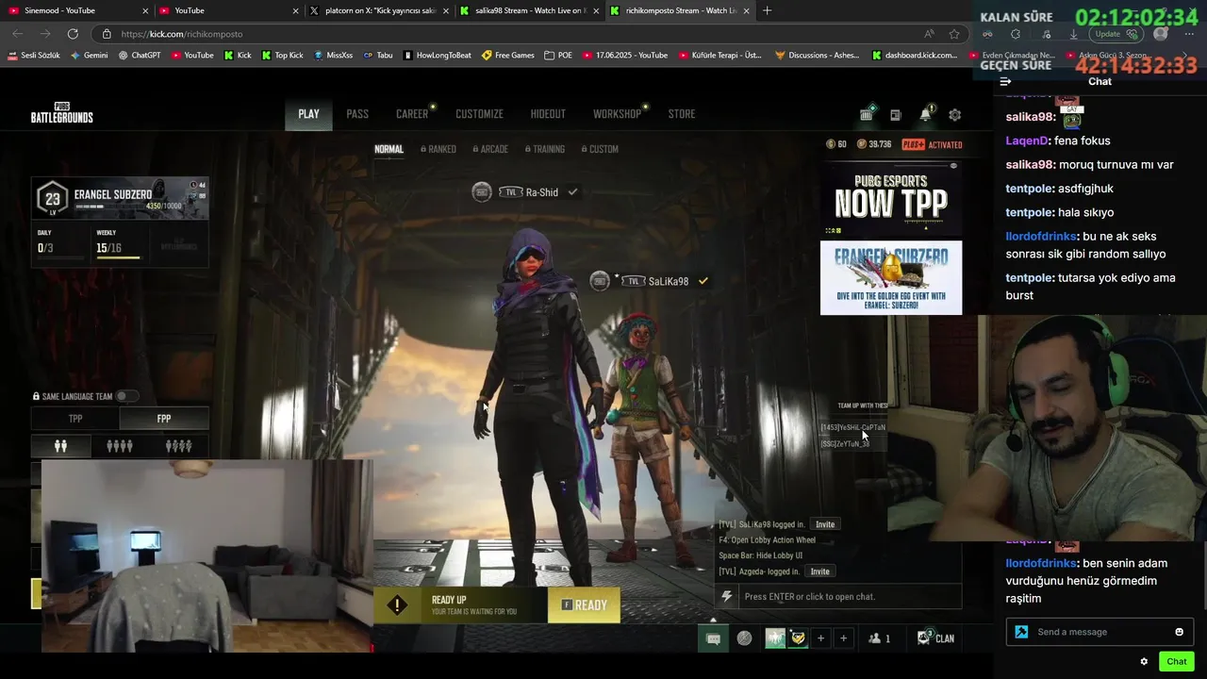Open the emoji picker in Kick chat
The width and height of the screenshot is (1207, 679).
coord(1179,632)
